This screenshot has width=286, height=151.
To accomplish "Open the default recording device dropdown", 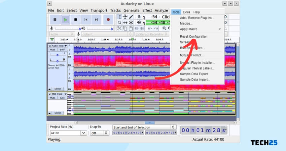I will [x=107, y=34].
